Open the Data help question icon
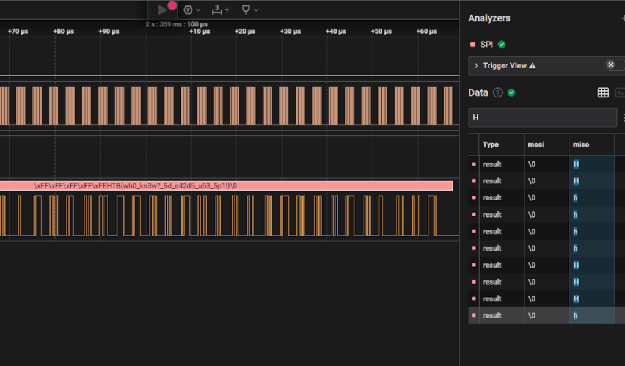 [497, 93]
